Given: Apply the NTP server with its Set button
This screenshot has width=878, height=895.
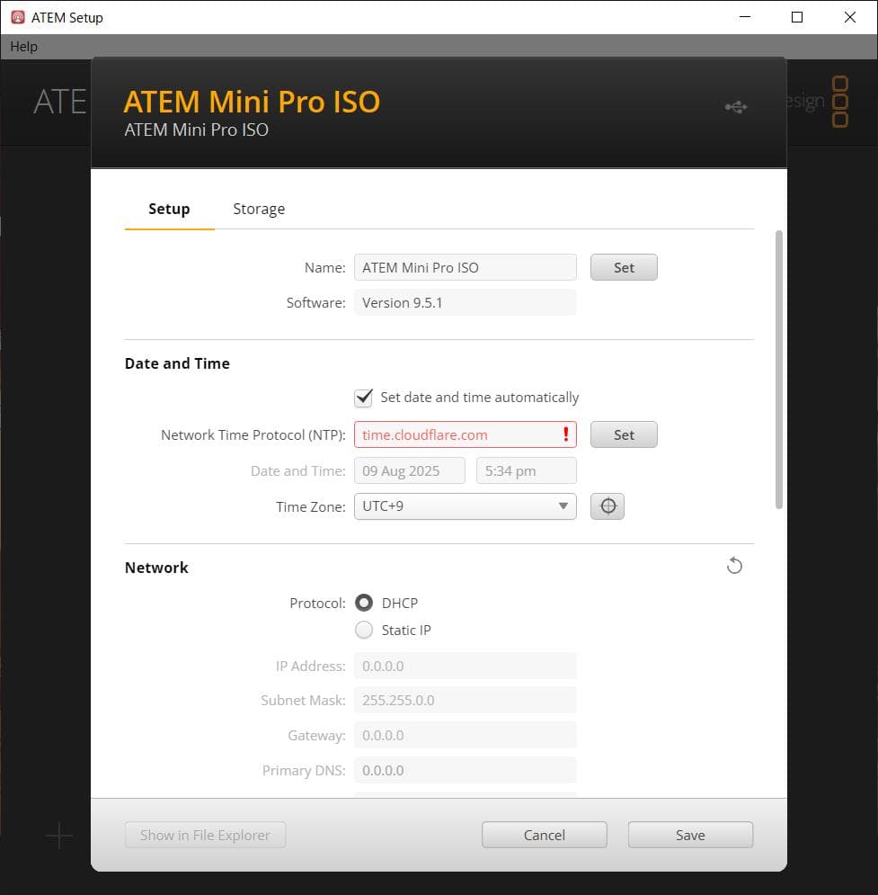Looking at the screenshot, I should [623, 434].
